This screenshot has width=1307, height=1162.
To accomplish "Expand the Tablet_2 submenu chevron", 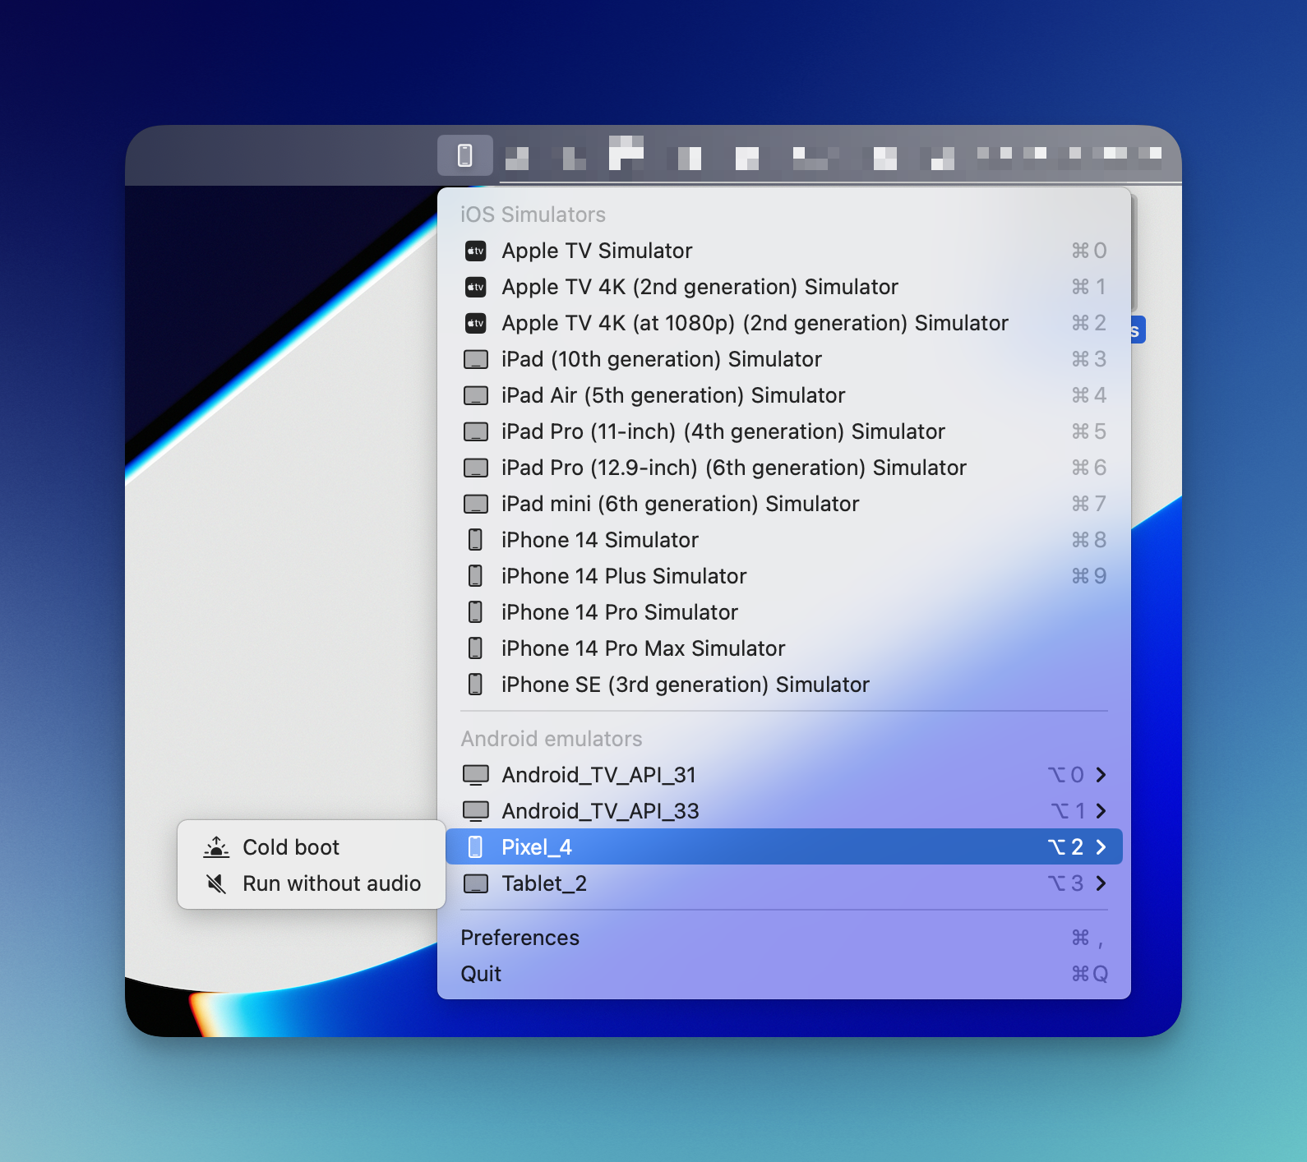I will [1101, 883].
